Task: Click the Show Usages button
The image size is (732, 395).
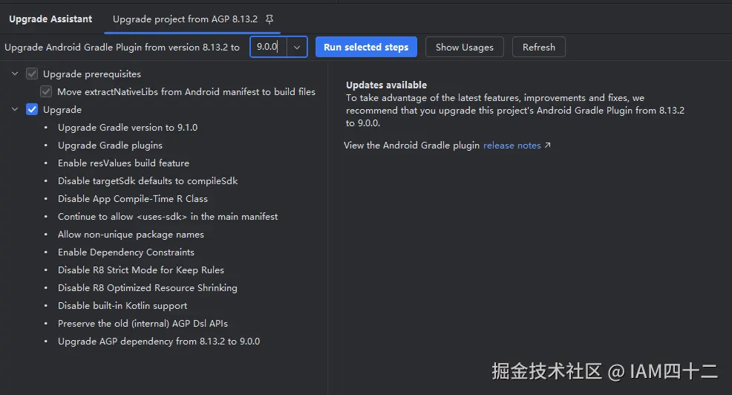Action: (x=464, y=48)
